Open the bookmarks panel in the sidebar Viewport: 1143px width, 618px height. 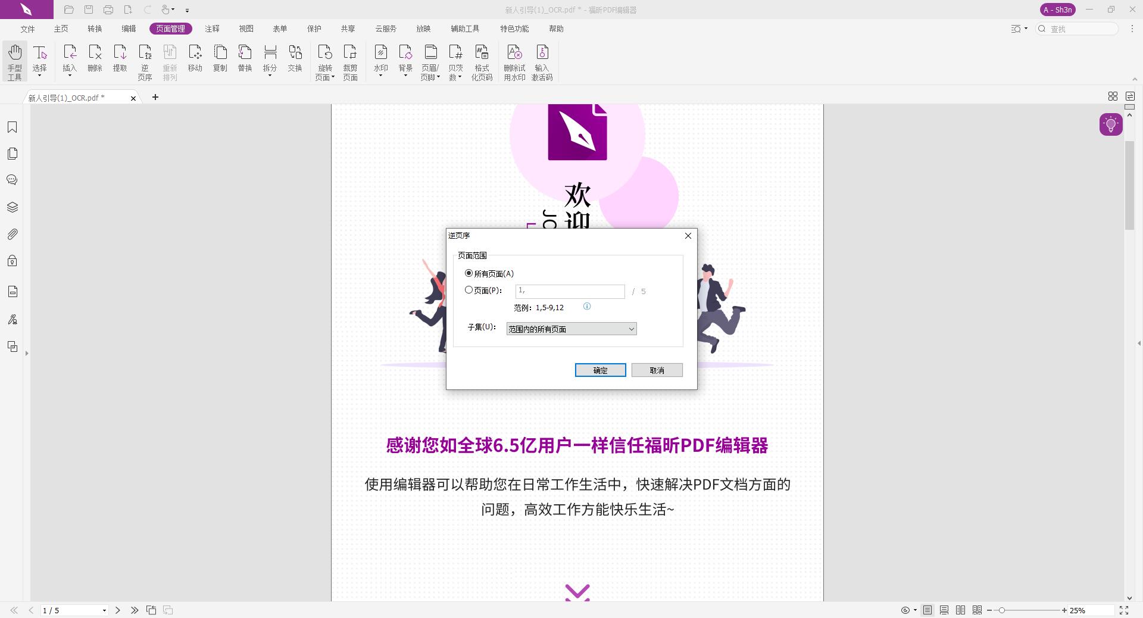coord(13,127)
